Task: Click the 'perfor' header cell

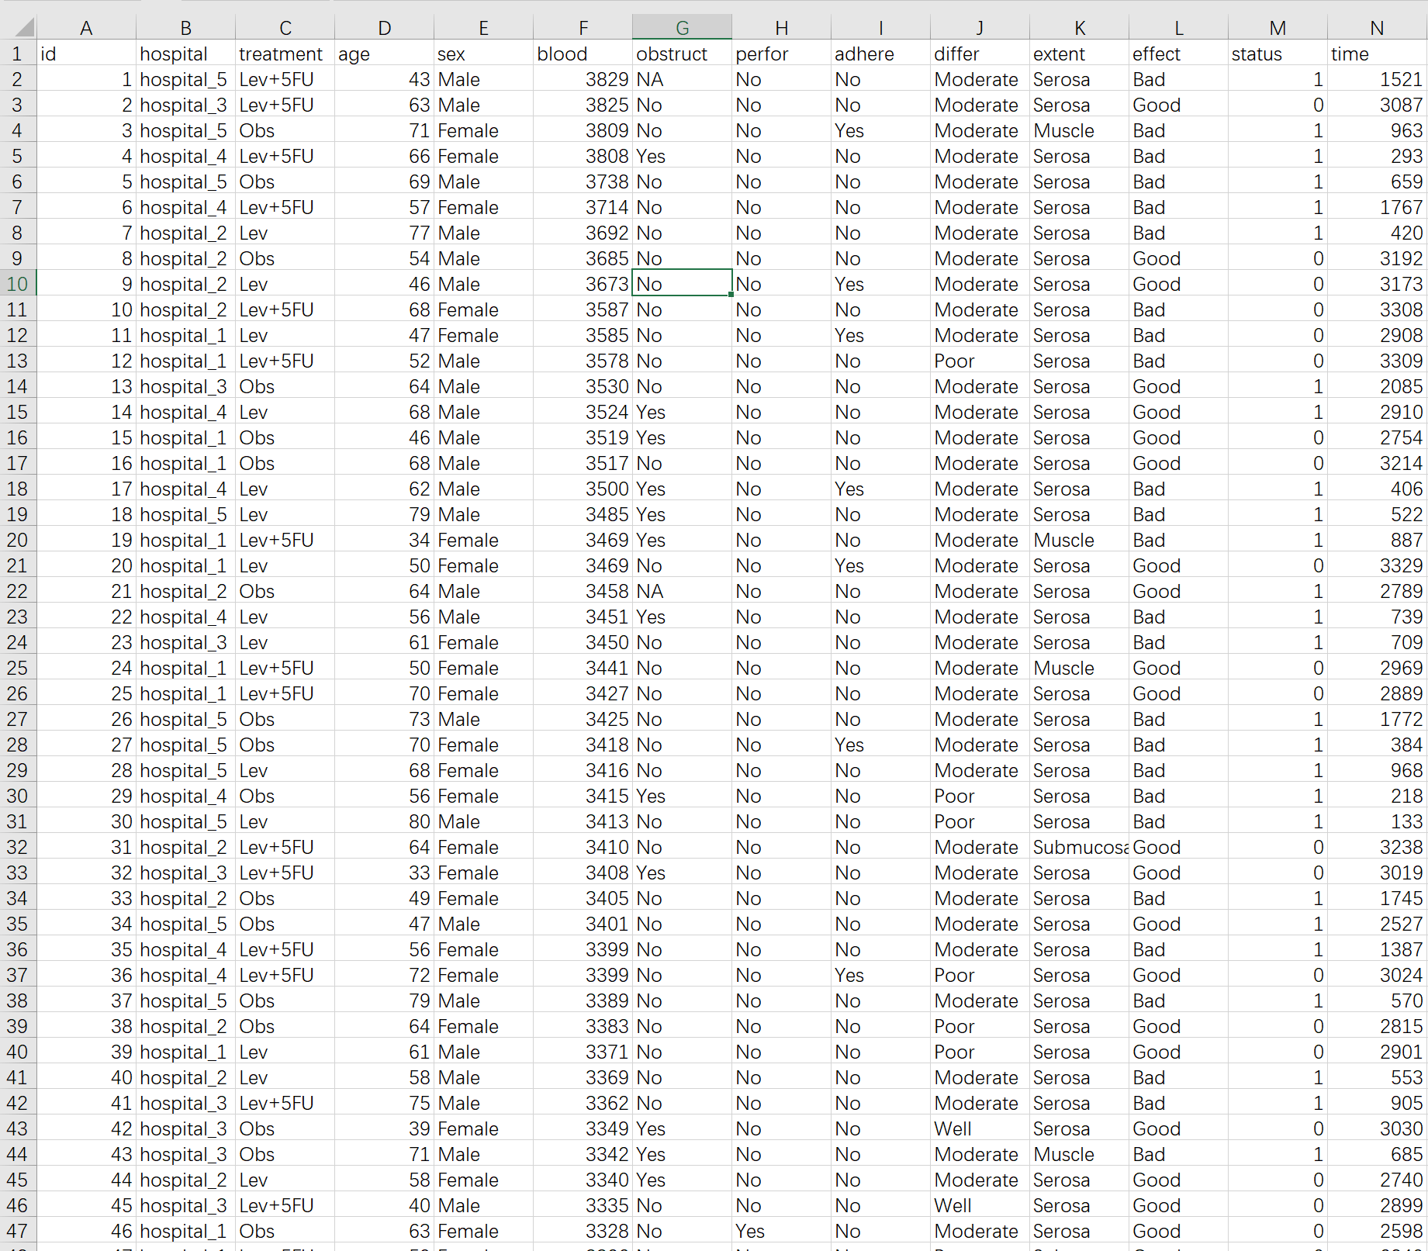Action: pyautogui.click(x=781, y=54)
